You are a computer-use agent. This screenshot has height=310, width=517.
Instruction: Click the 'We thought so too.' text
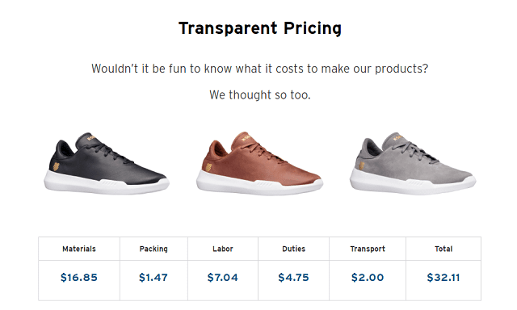pos(260,95)
